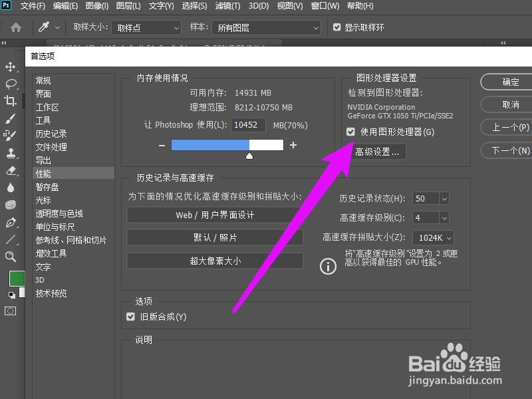Click the 上一个(P) button
The image size is (532, 399).
(507, 127)
